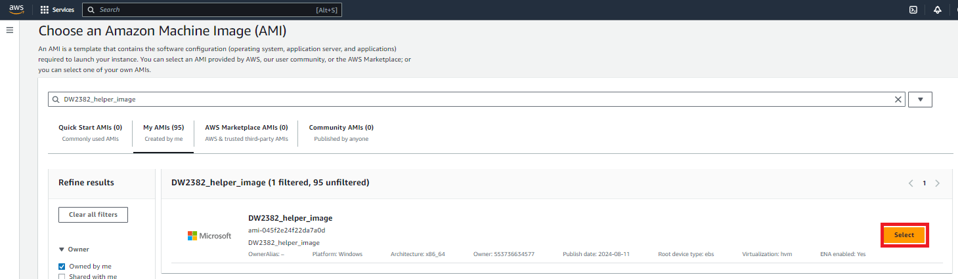Switch to Community AMIs tab
The width and height of the screenshot is (958, 279).
click(341, 133)
